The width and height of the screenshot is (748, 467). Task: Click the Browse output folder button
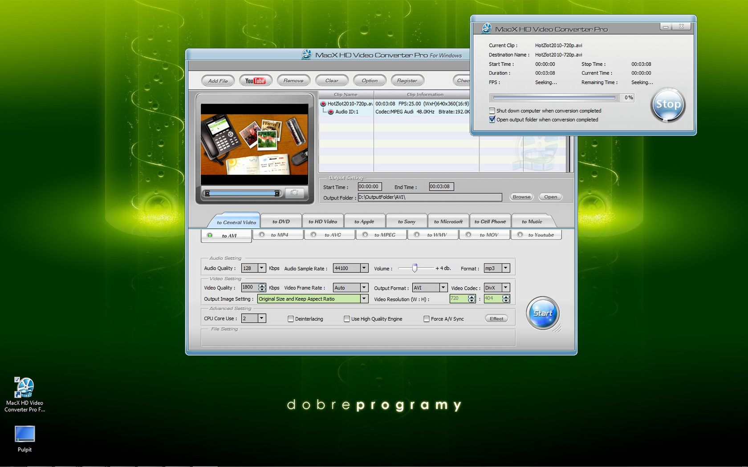[x=521, y=197]
